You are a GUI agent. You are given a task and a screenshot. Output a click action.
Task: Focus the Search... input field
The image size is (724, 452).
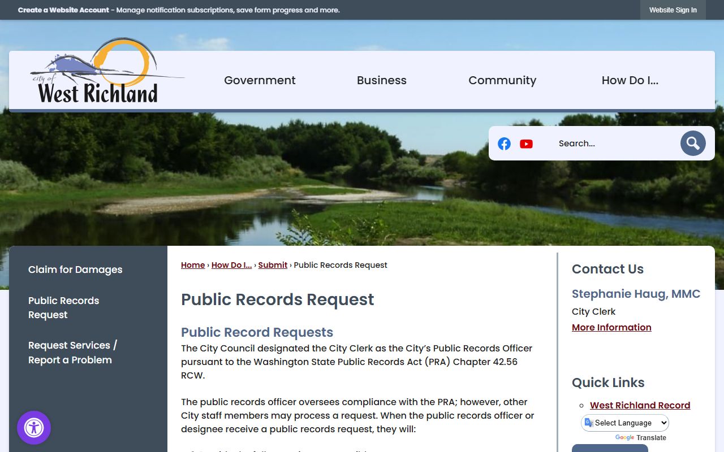click(613, 144)
